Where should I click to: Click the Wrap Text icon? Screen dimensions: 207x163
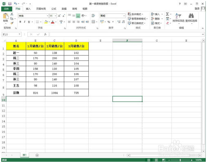pos(93,16)
